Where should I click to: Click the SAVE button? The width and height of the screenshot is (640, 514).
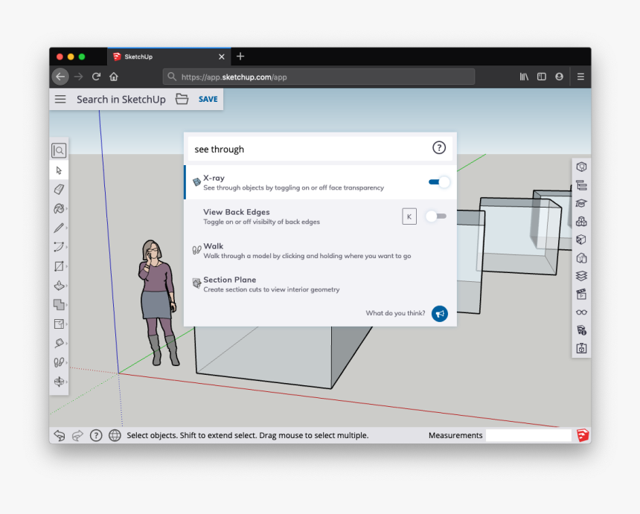208,99
